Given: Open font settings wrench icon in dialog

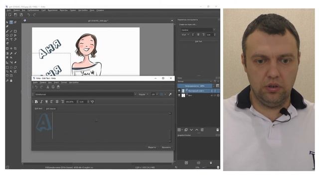Looking at the screenshot, I should click(x=170, y=94).
